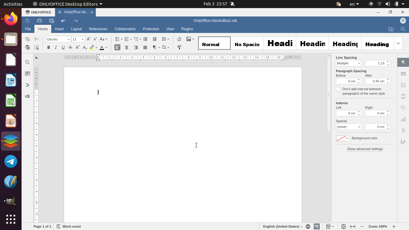Click the Print icon
This screenshot has height=230, width=409.
click(x=40, y=21)
